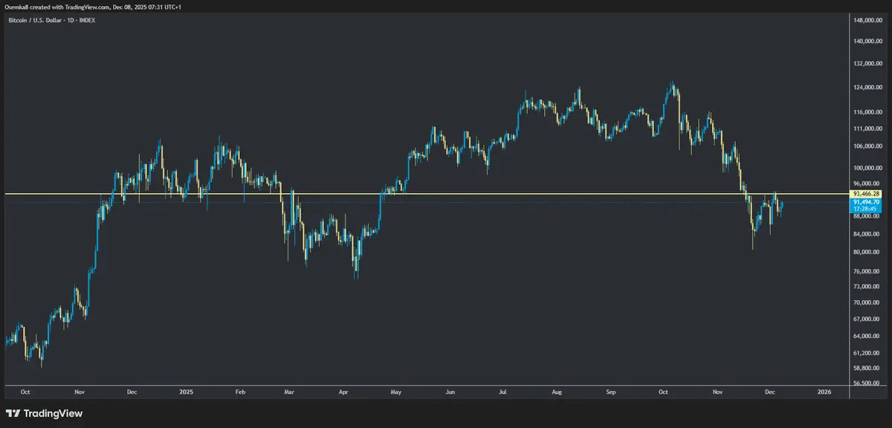The image size is (892, 428).
Task: Click the 106,000.00 price axis label
Action: [x=867, y=146]
